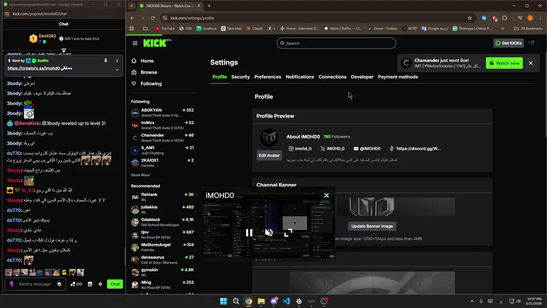This screenshot has height=308, width=547.
Task: Close the iMOHD0 mini player
Action: coord(326,195)
